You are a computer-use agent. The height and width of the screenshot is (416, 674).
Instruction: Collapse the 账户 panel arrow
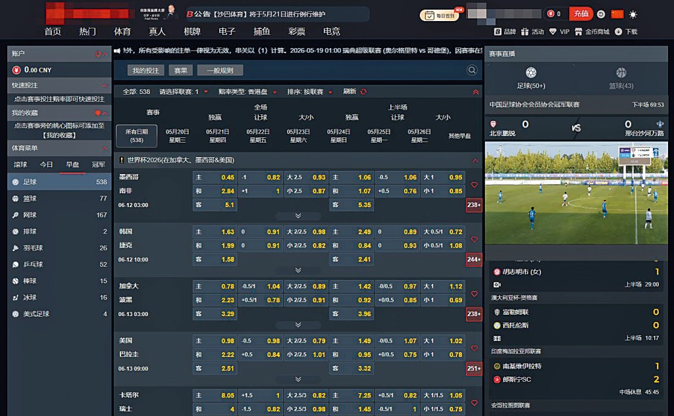tap(105, 54)
